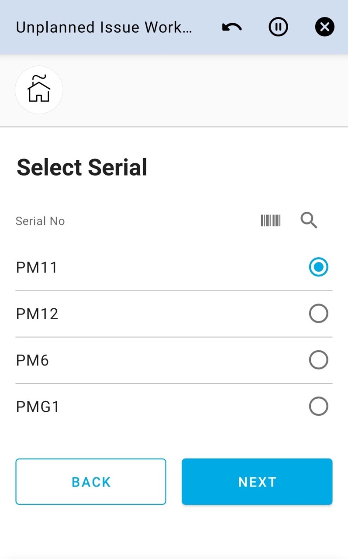Screen dimensions: 348x559
Task: Select the PM12 radio button
Action: point(318,314)
